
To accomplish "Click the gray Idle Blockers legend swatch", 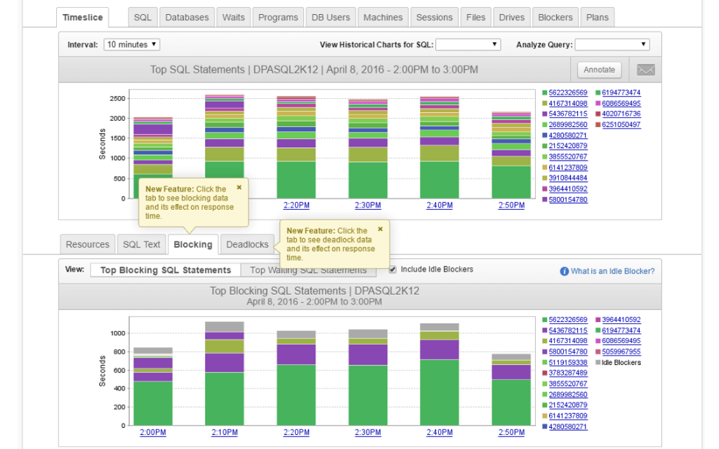I will [x=598, y=363].
